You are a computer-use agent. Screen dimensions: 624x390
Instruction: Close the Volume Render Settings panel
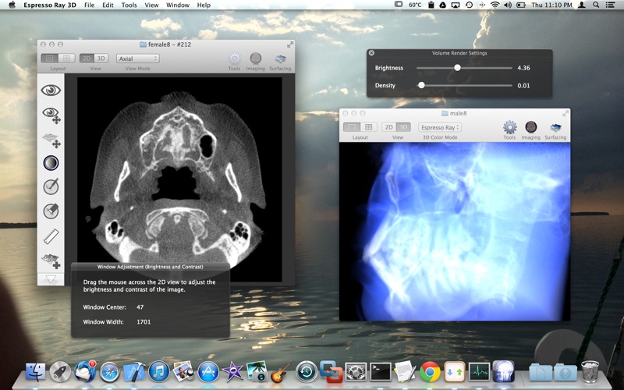point(371,53)
